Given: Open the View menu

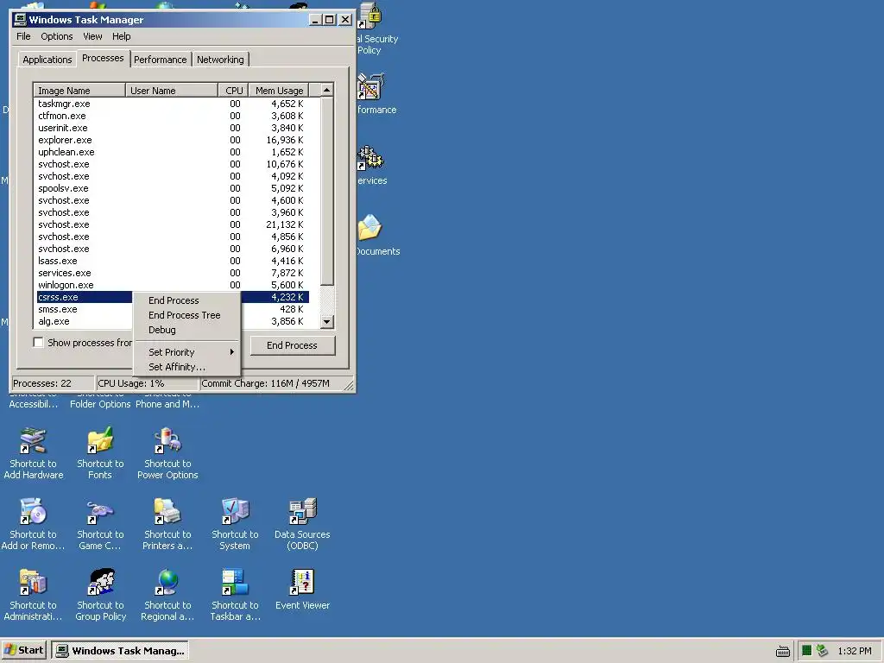Looking at the screenshot, I should click(x=92, y=36).
